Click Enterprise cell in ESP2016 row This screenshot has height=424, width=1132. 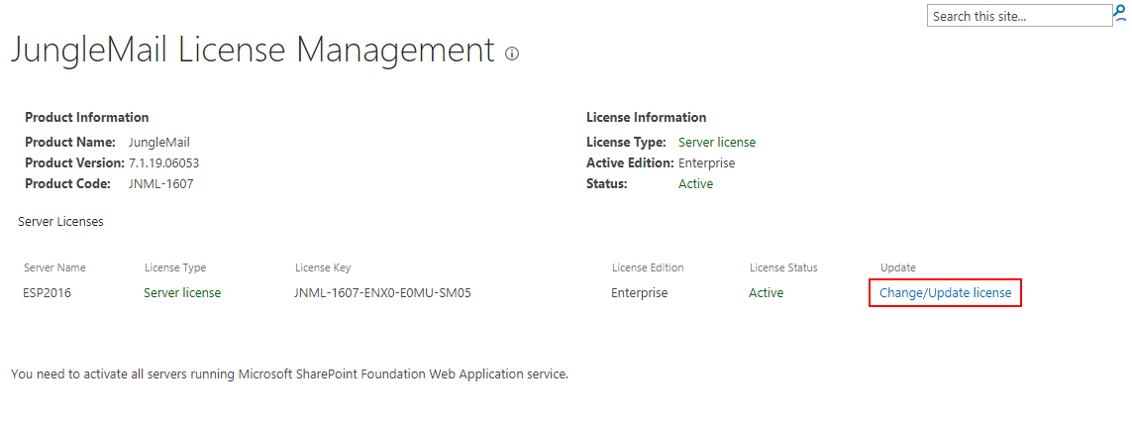pyautogui.click(x=640, y=293)
